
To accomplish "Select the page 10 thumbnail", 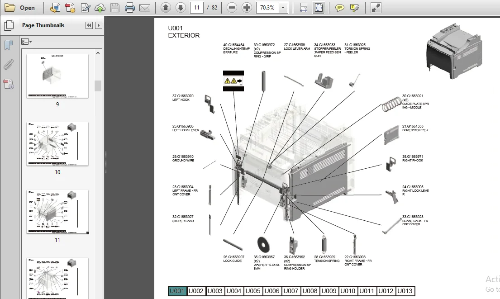I will click(57, 144).
